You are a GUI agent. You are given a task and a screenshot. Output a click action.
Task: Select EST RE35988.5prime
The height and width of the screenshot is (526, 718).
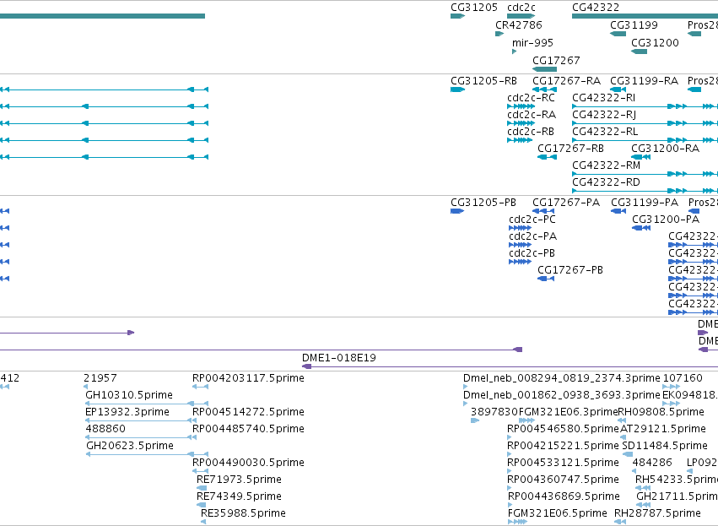tap(243, 513)
